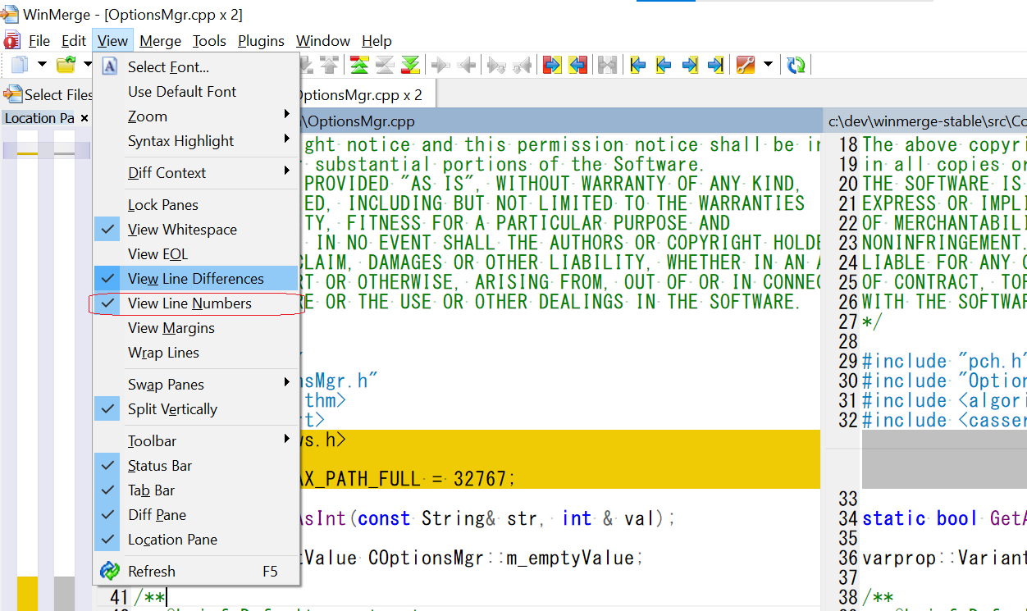Expand the Zoom submenu
This screenshot has height=611, width=1027.
click(x=147, y=116)
